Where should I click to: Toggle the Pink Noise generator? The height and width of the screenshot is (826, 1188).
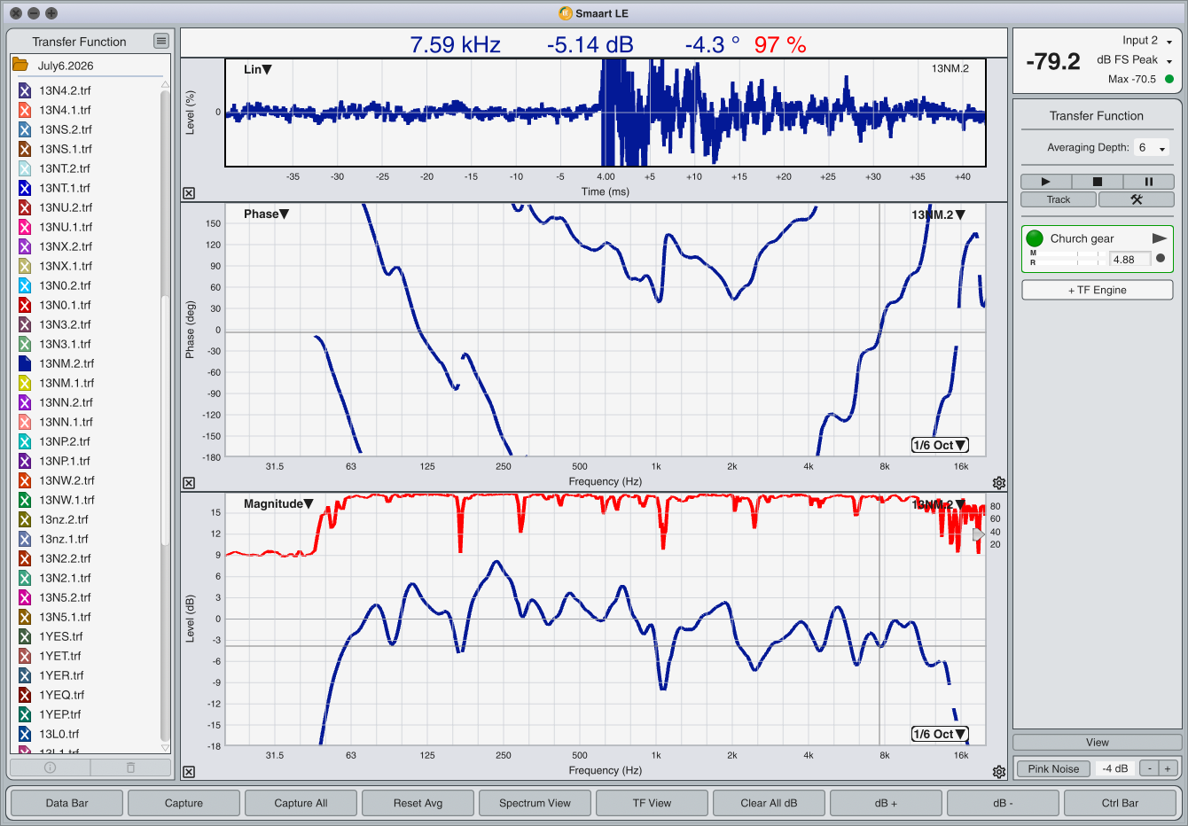tap(1053, 768)
